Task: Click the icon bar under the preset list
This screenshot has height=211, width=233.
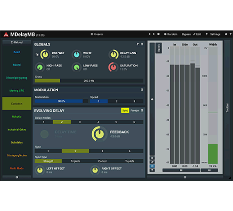Action: 17,177
